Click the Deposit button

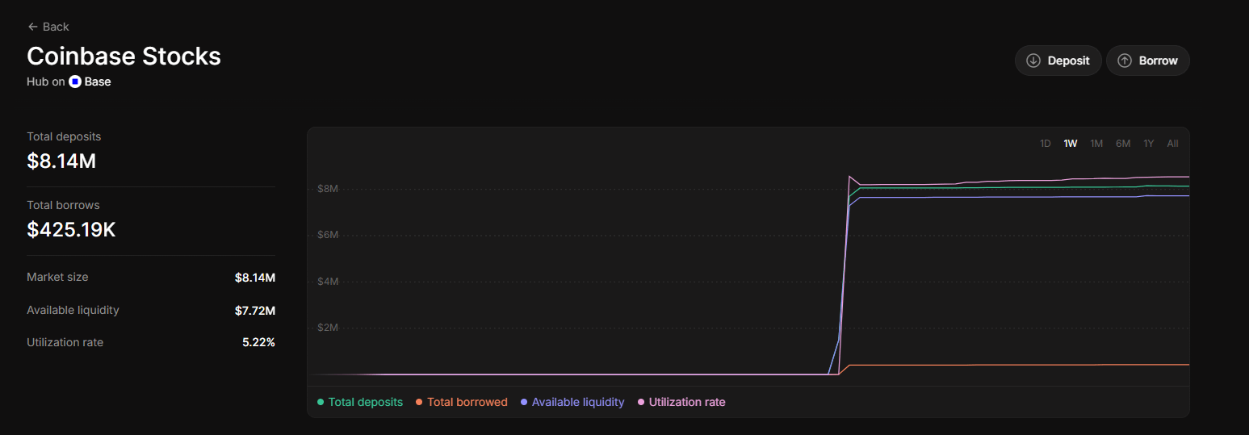coord(1058,61)
